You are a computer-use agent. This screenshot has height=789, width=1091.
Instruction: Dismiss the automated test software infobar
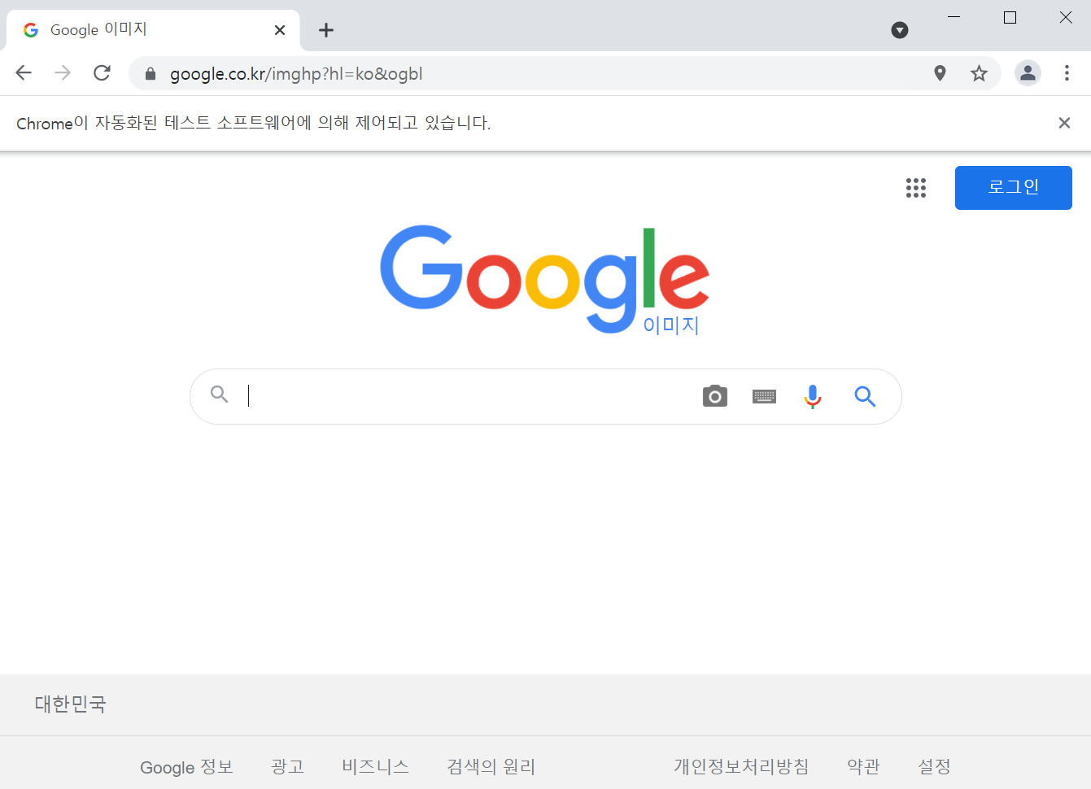click(x=1064, y=123)
